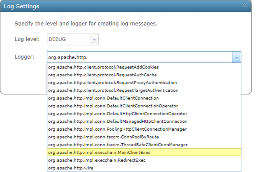The image size is (259, 172).
Task: Pick the DefaultClientConnection logger entry
Action: (x=144, y=98)
